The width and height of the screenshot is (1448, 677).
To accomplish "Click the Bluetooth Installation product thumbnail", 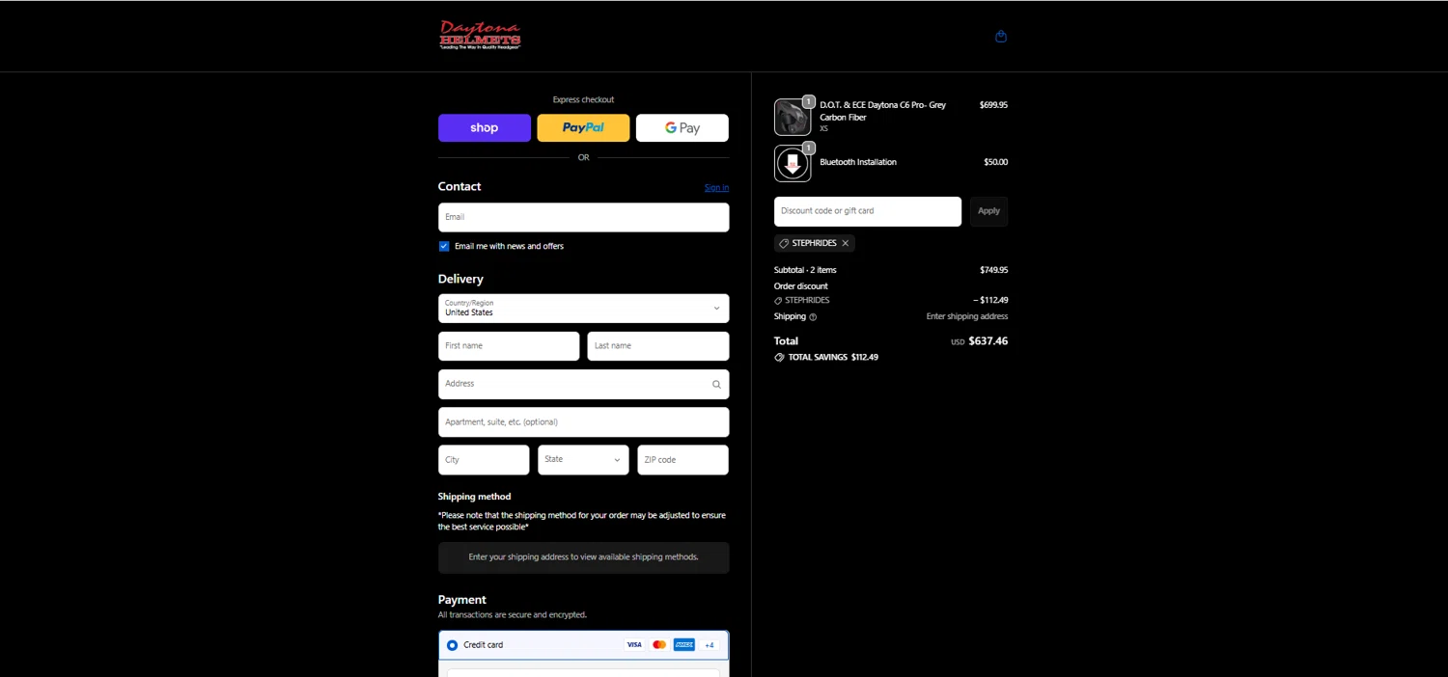I will click(793, 164).
